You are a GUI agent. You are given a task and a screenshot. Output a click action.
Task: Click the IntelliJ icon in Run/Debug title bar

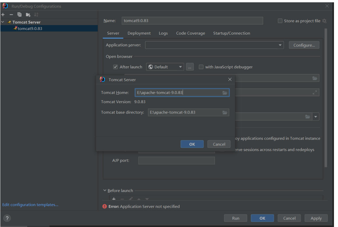(5, 6)
